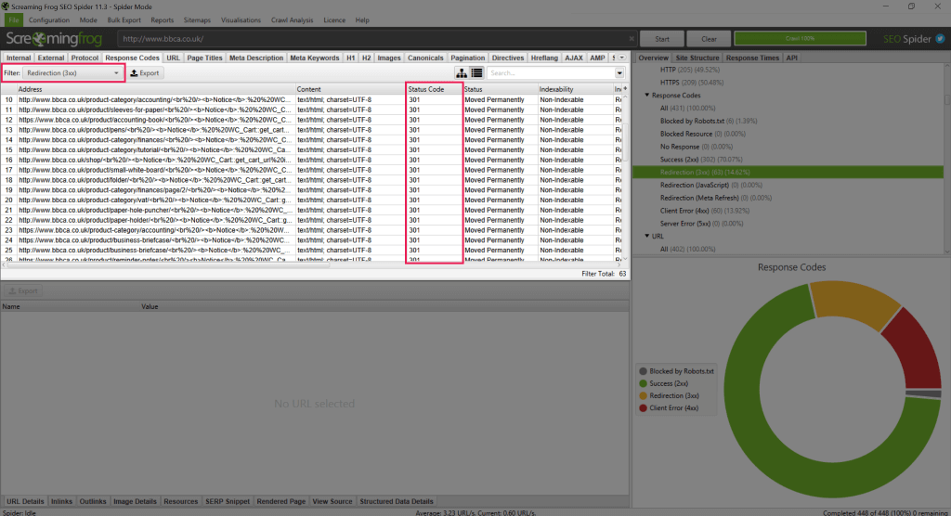The width and height of the screenshot is (951, 516).
Task: Open the Visualisations menu
Action: (x=241, y=20)
